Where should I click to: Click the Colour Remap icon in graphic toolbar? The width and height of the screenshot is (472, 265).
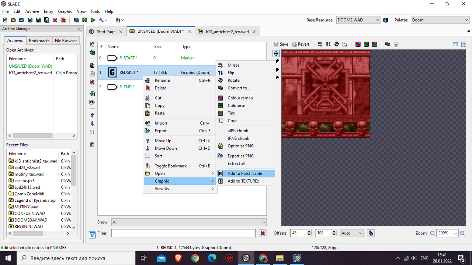[x=358, y=44]
